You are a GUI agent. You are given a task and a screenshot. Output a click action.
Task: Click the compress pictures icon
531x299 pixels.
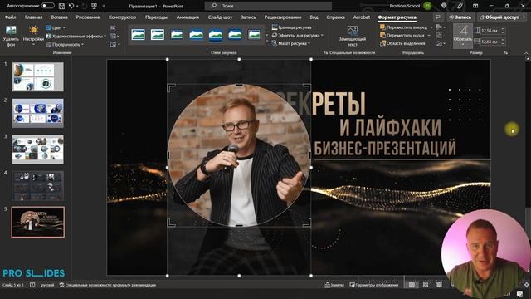coord(113,27)
